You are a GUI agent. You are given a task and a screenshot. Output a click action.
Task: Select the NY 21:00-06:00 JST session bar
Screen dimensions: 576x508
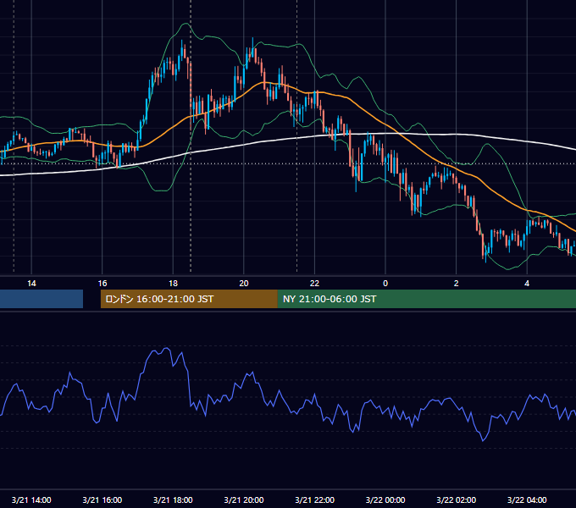(426, 299)
